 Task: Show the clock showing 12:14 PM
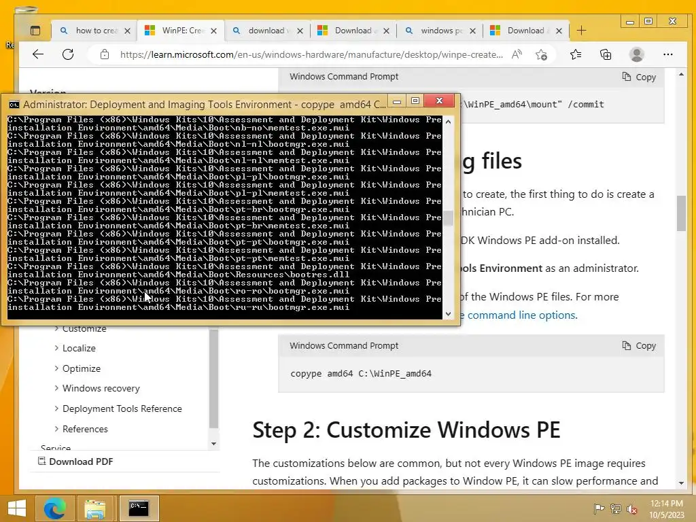coord(667,504)
